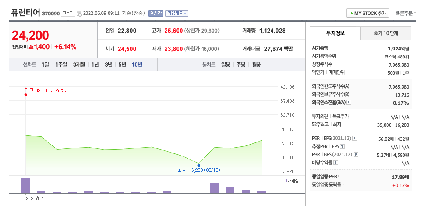Click the 투자의견 | 목표주가 label

(x=330, y=116)
